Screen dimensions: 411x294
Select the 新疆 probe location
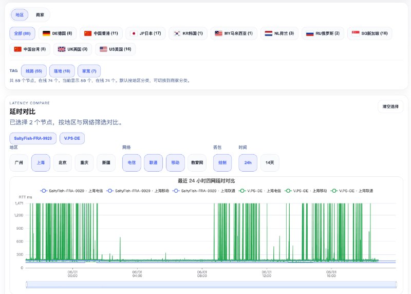106,162
